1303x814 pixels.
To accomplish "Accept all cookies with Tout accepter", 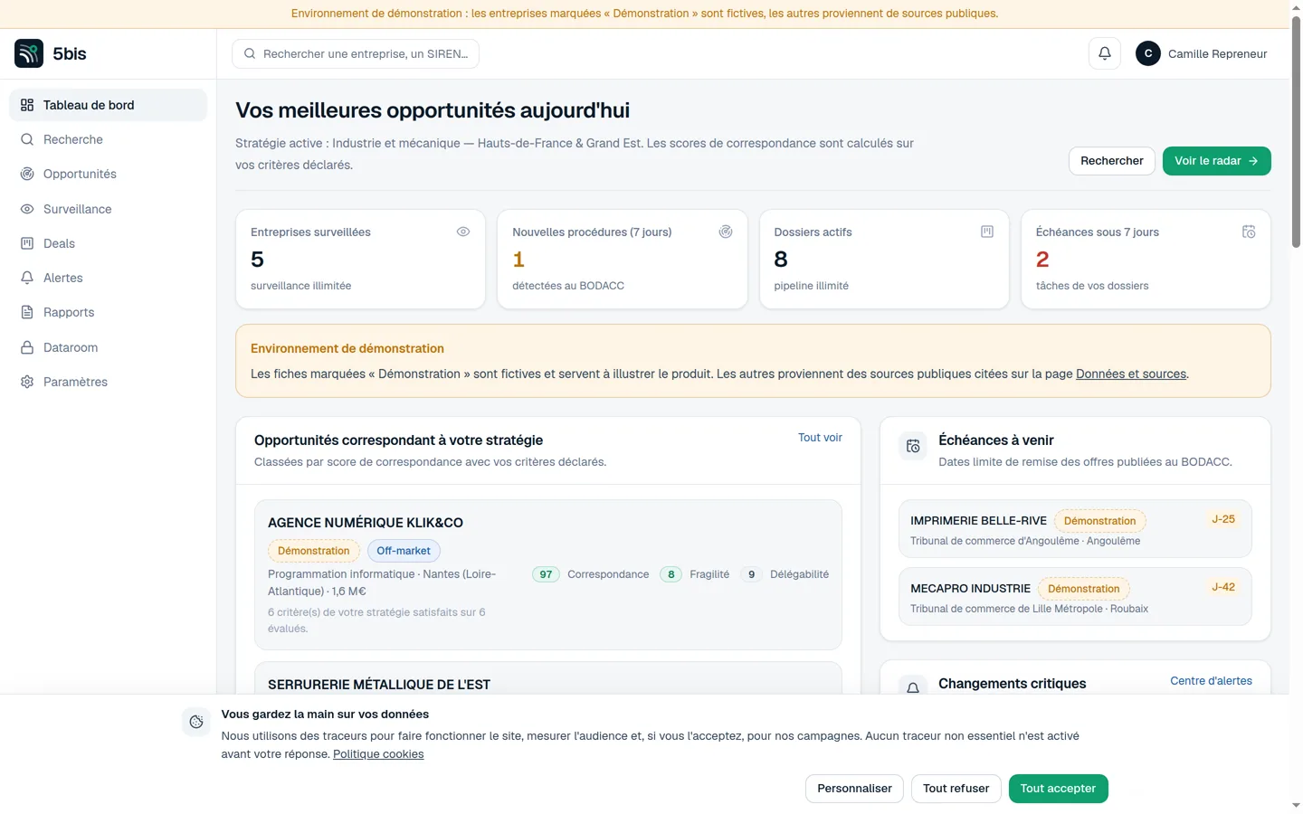I will (x=1058, y=789).
